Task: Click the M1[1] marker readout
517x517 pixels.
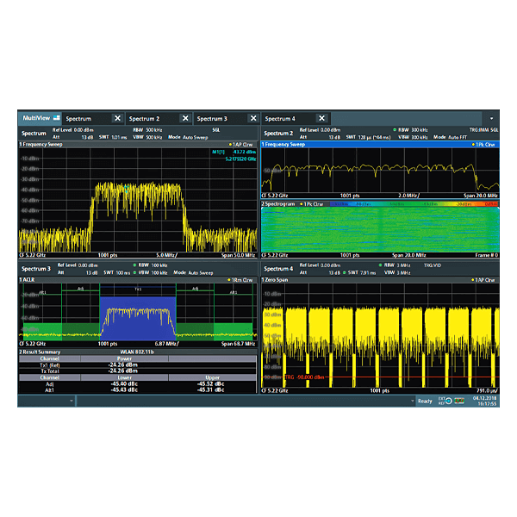Action: pyautogui.click(x=234, y=152)
